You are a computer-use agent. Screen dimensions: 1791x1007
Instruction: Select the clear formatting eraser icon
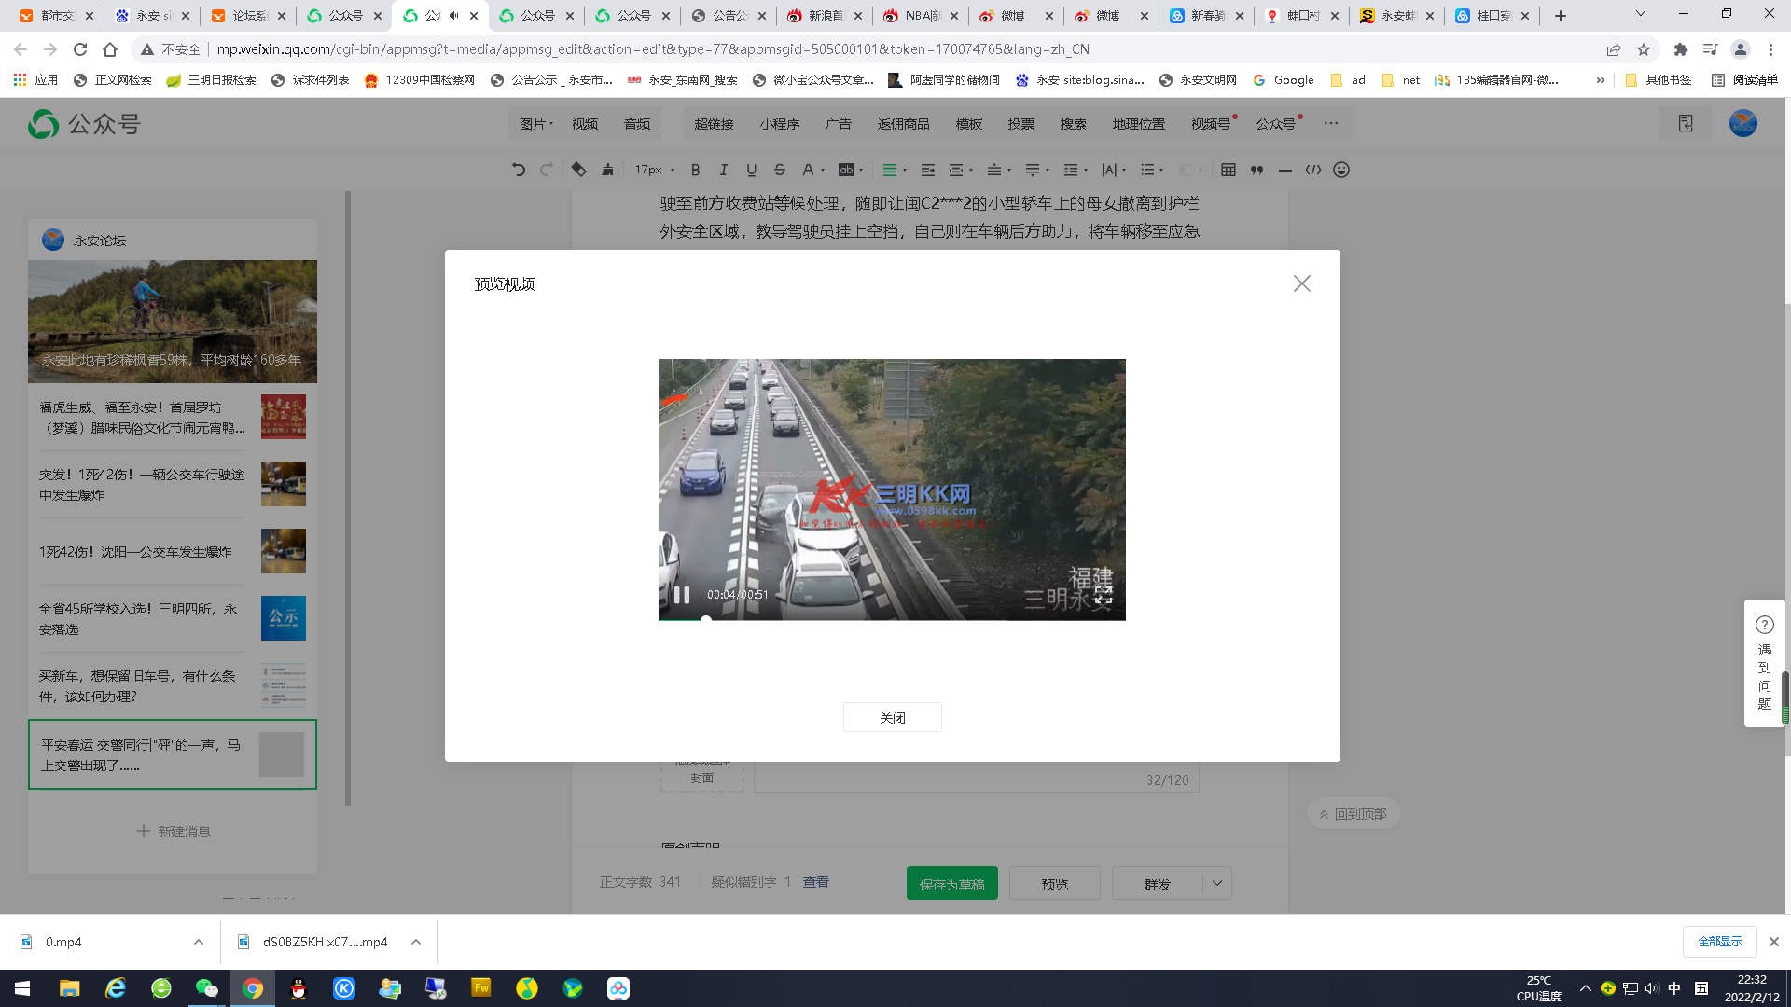(578, 170)
